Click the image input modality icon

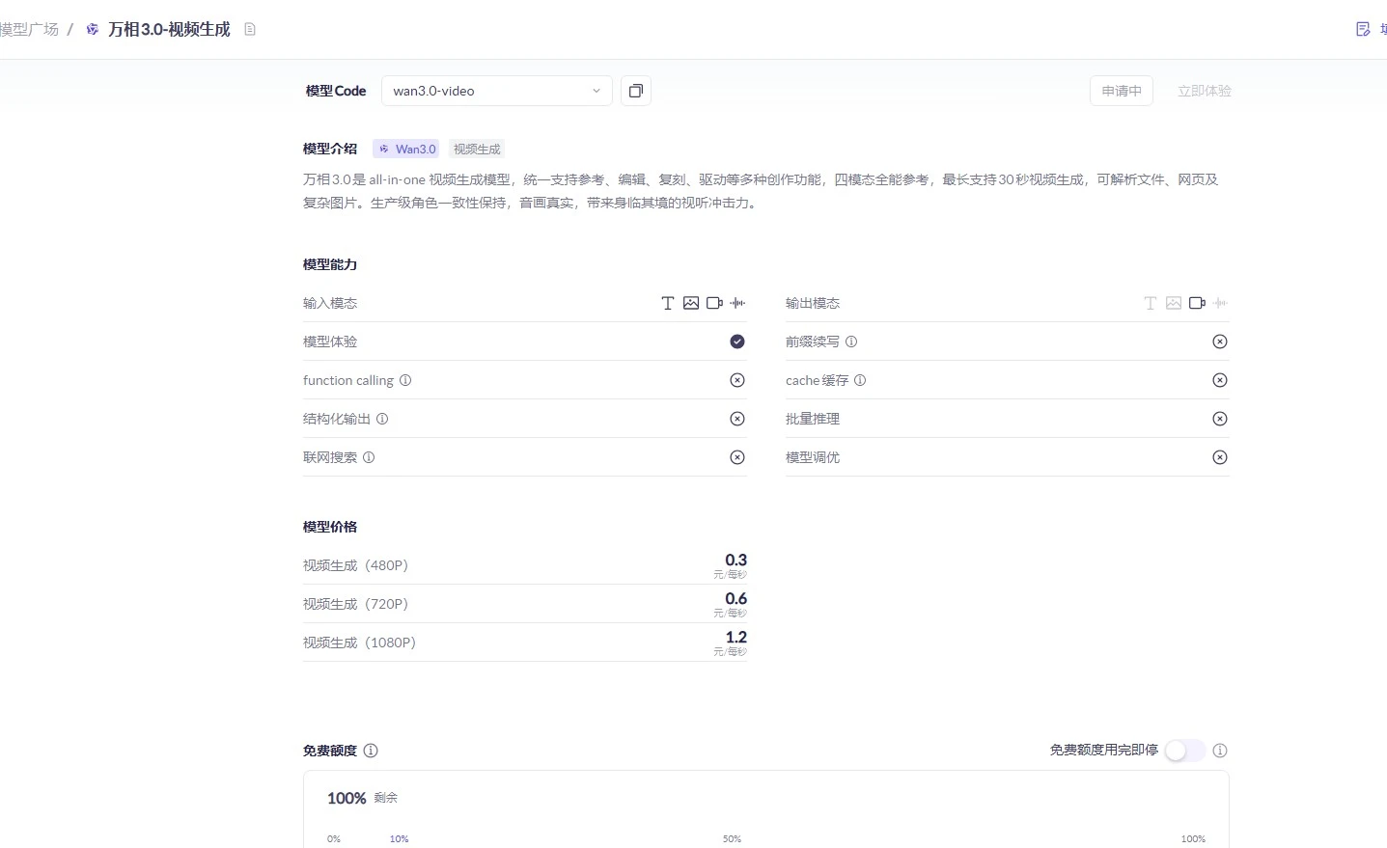click(x=691, y=303)
